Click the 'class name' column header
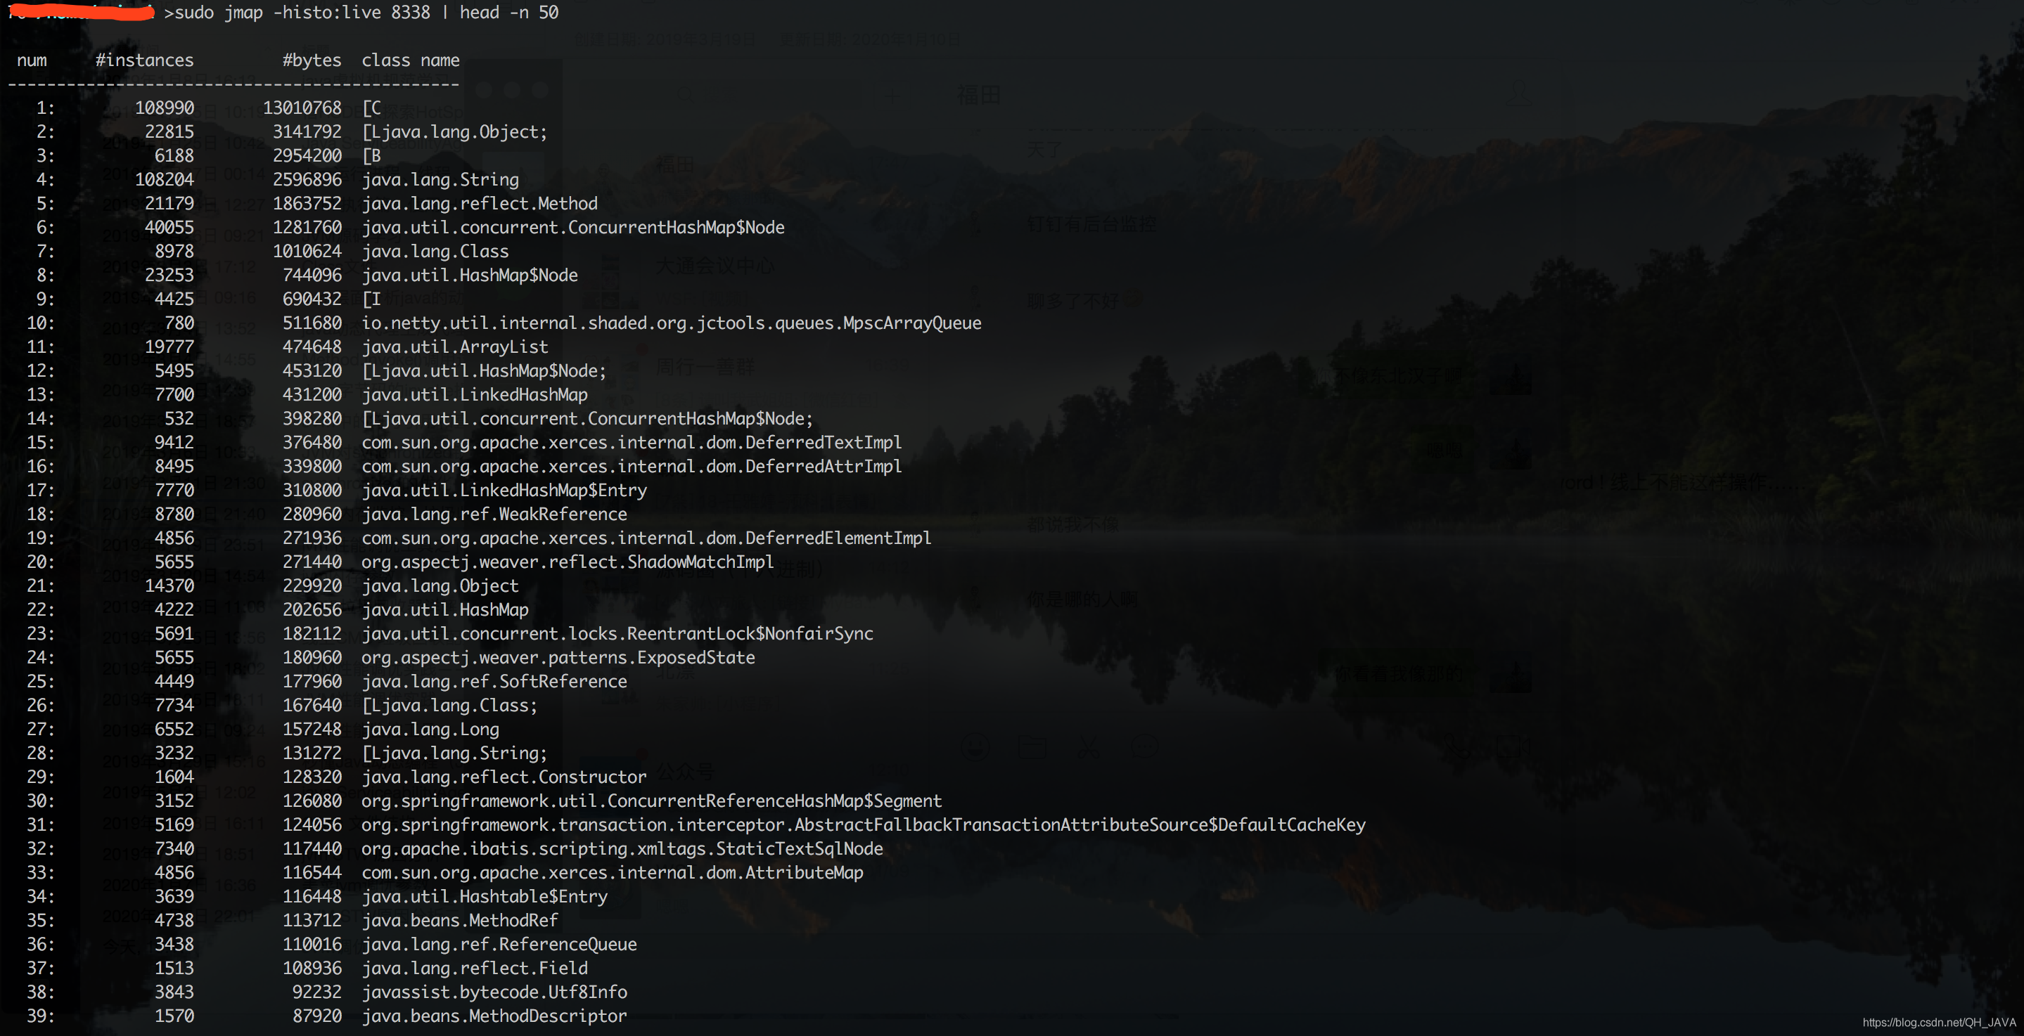The height and width of the screenshot is (1036, 2024). tap(410, 60)
